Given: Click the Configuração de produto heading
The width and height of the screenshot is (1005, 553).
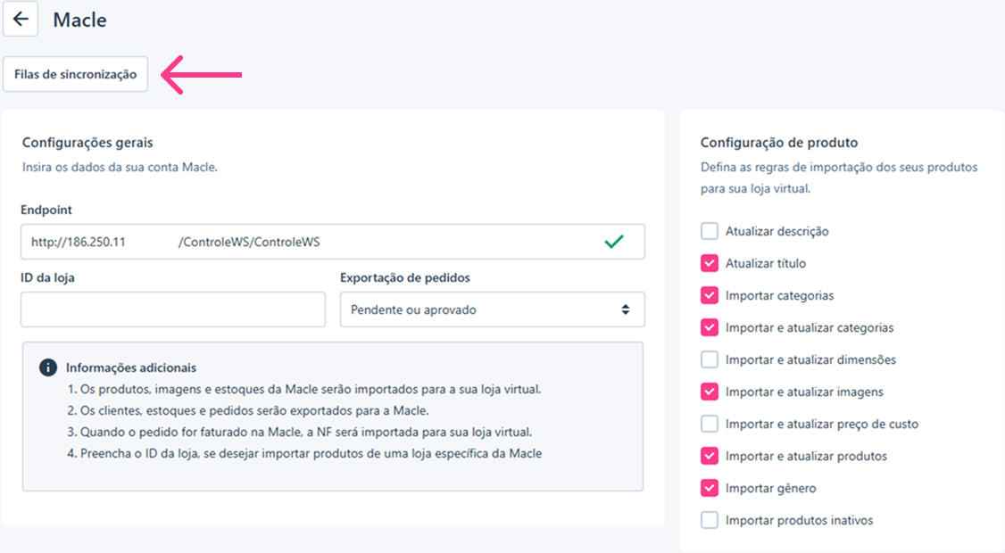Looking at the screenshot, I should (779, 142).
